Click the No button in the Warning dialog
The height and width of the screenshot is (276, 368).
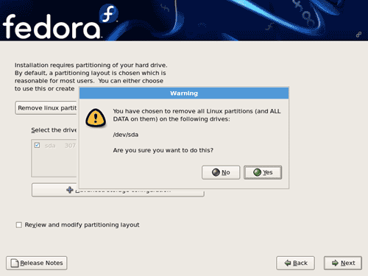click(x=221, y=172)
